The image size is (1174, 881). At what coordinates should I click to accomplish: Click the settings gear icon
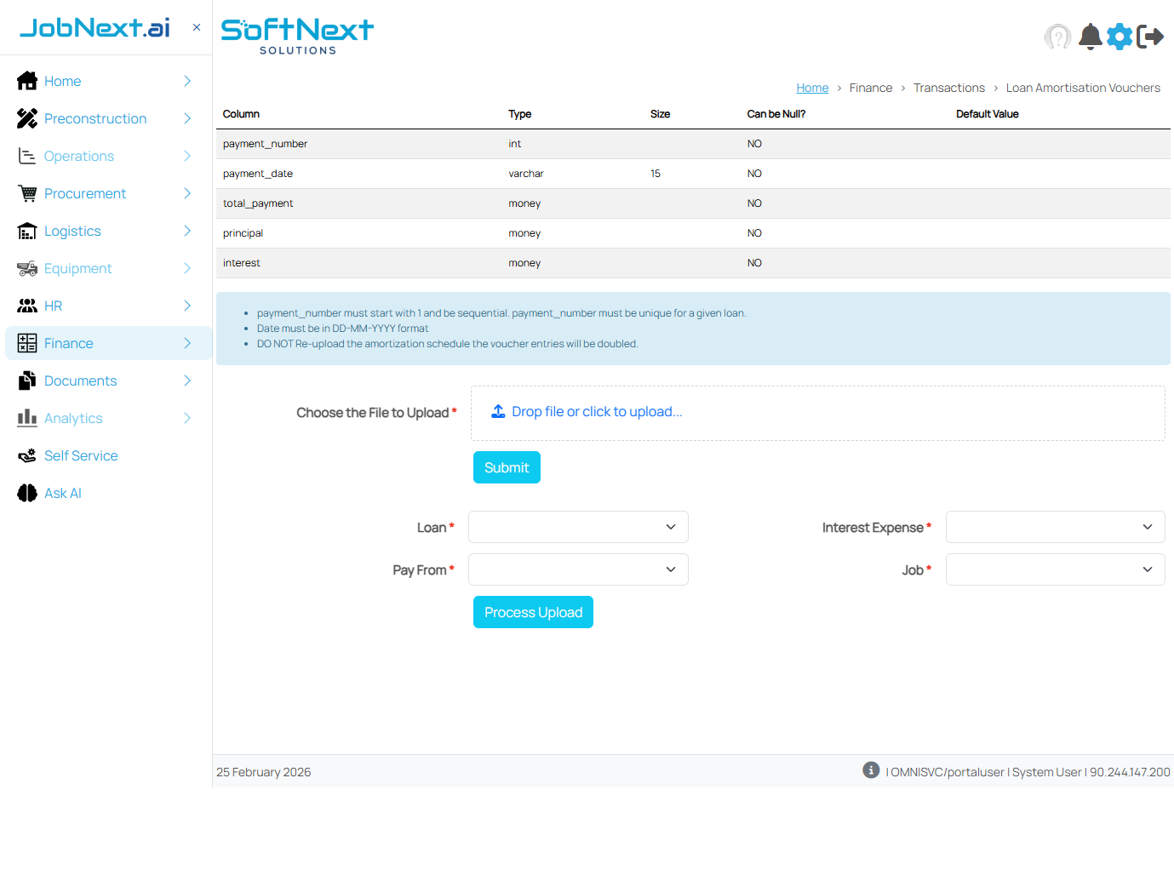pos(1120,37)
